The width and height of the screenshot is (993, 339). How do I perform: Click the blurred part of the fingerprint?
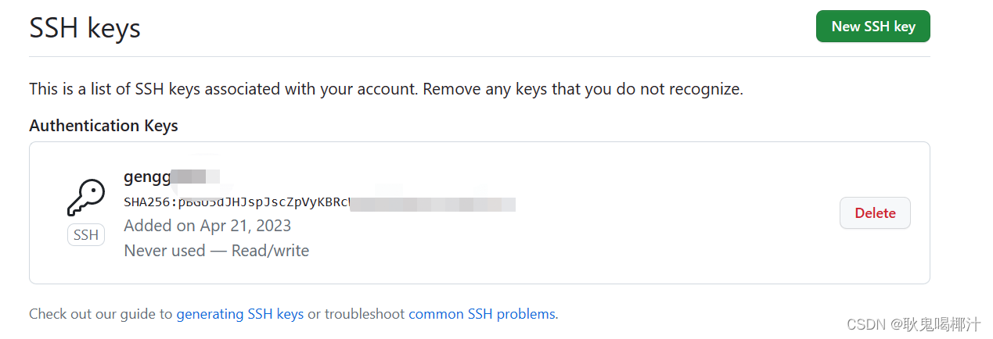pyautogui.click(x=433, y=204)
